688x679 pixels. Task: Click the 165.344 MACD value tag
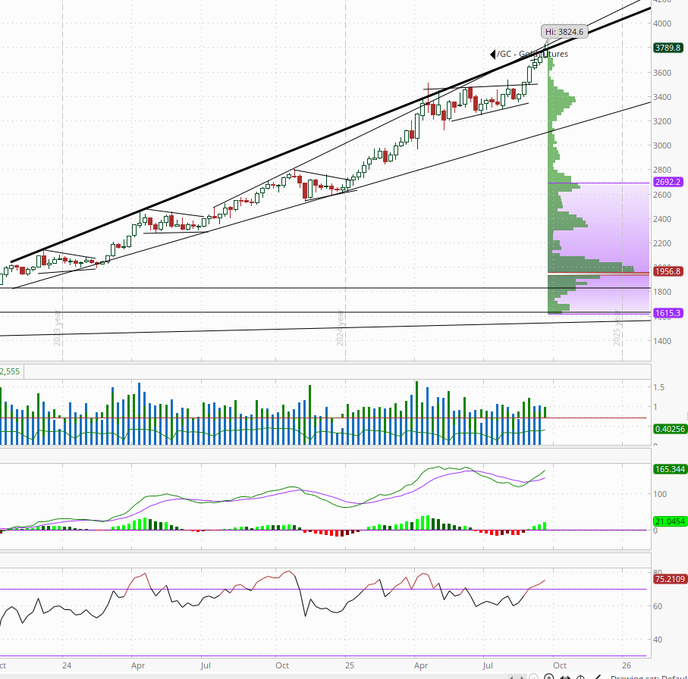point(670,469)
